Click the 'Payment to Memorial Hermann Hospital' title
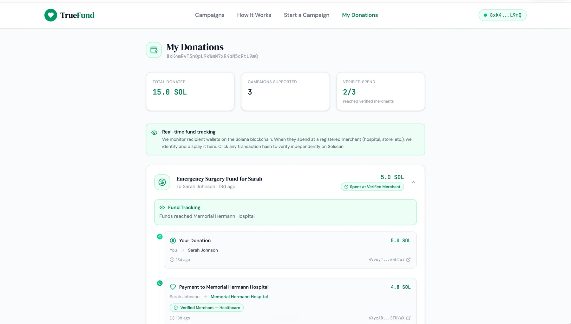571x324 pixels. click(x=224, y=287)
